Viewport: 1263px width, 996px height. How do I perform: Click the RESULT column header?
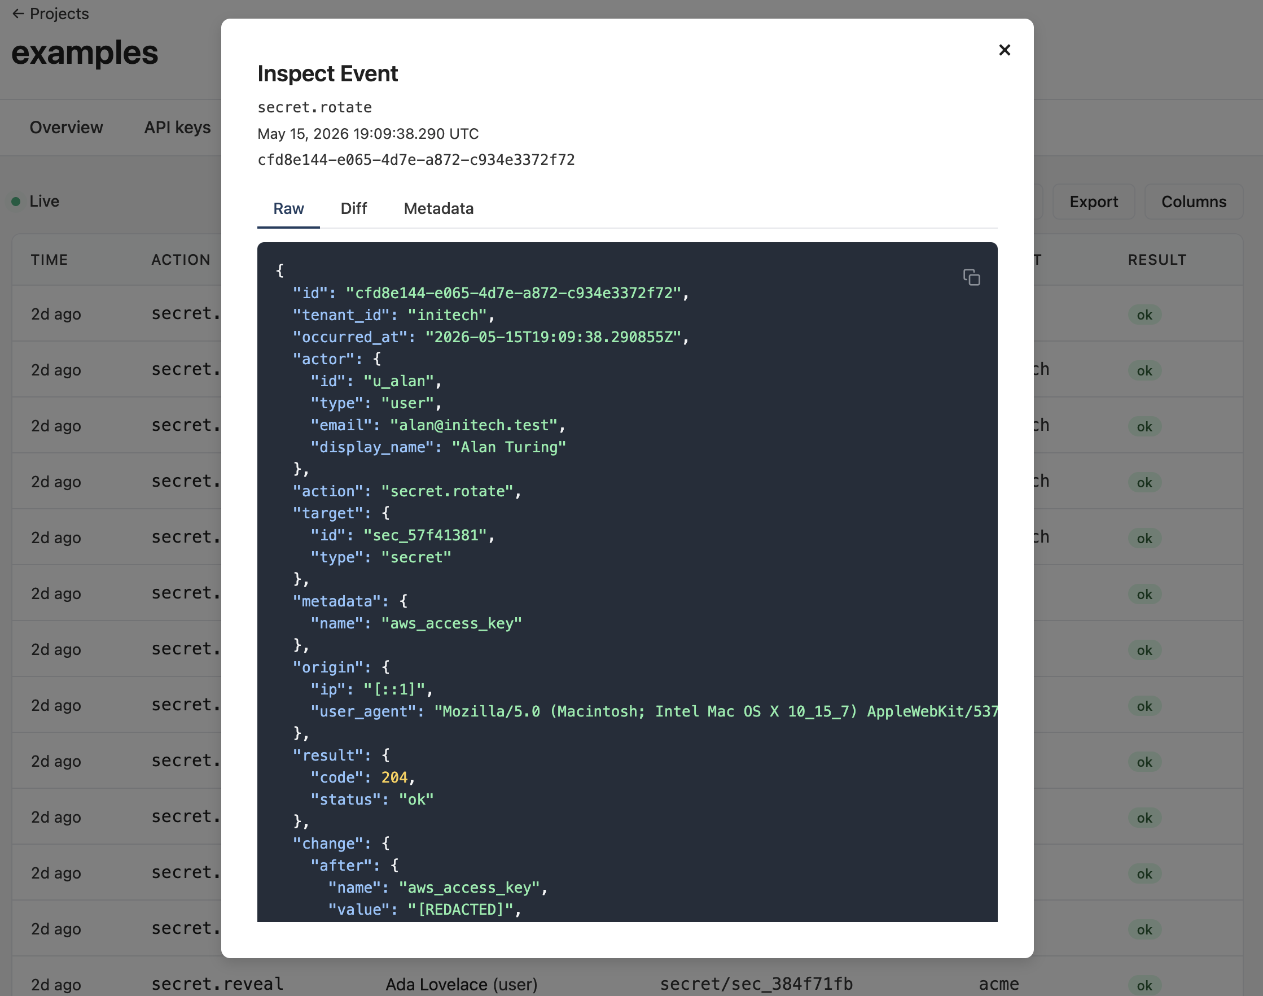point(1157,260)
